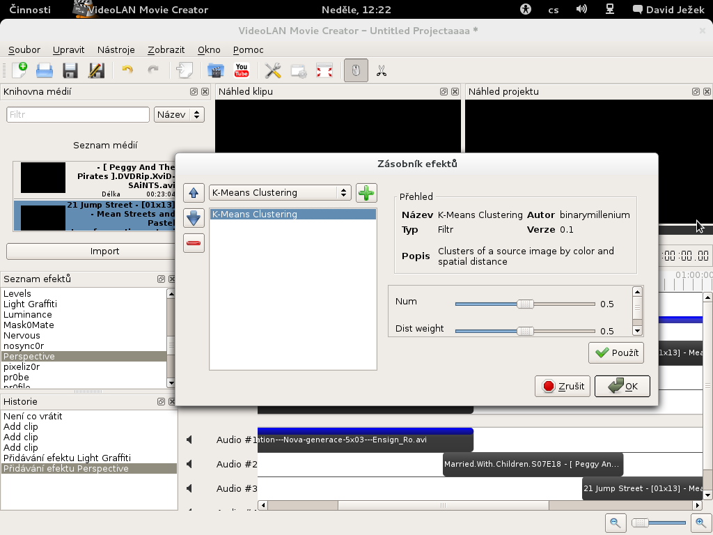Select the scissors cut tool
The width and height of the screenshot is (713, 535).
(x=382, y=70)
